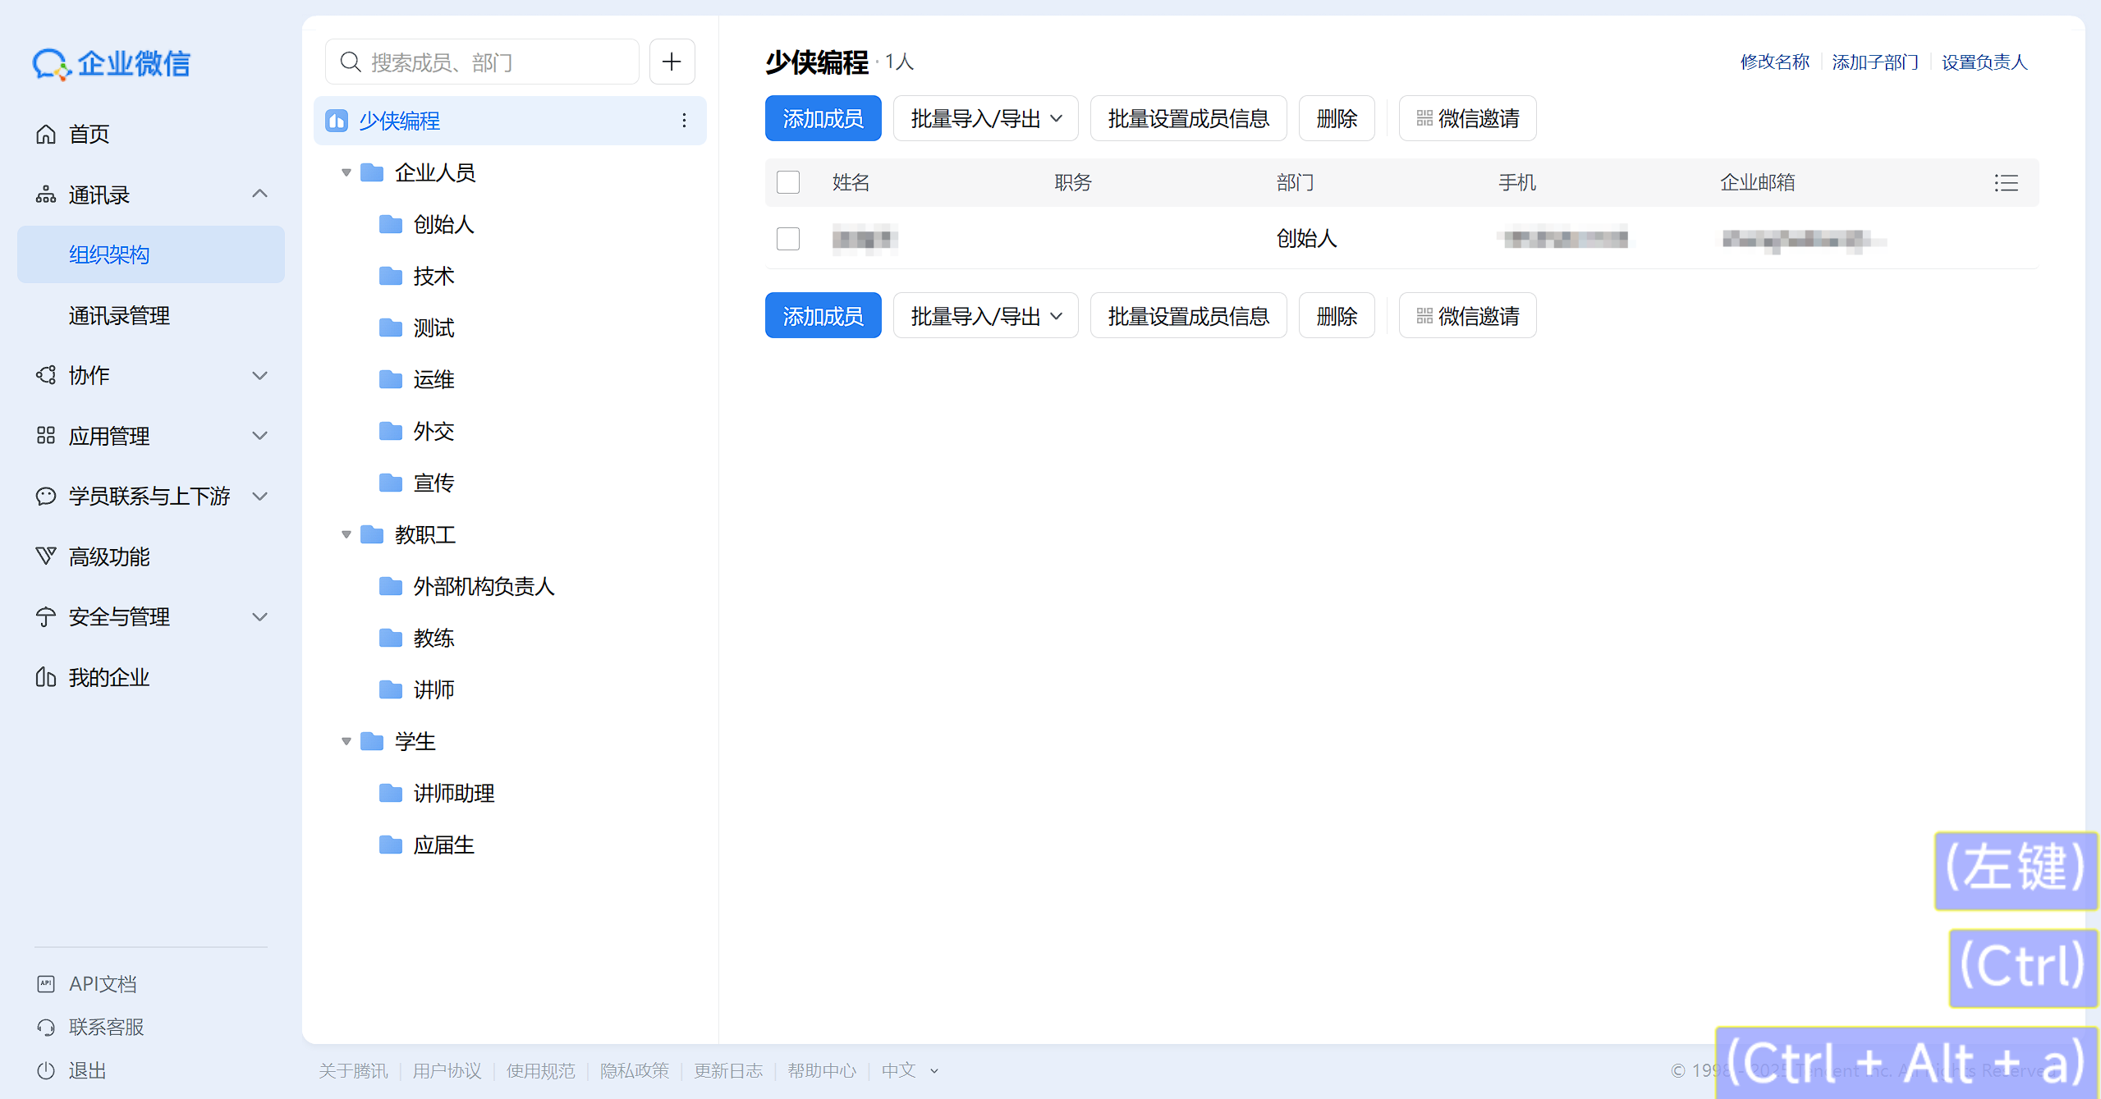The width and height of the screenshot is (2101, 1099).
Task: Click the search members input field
Action: [480, 61]
